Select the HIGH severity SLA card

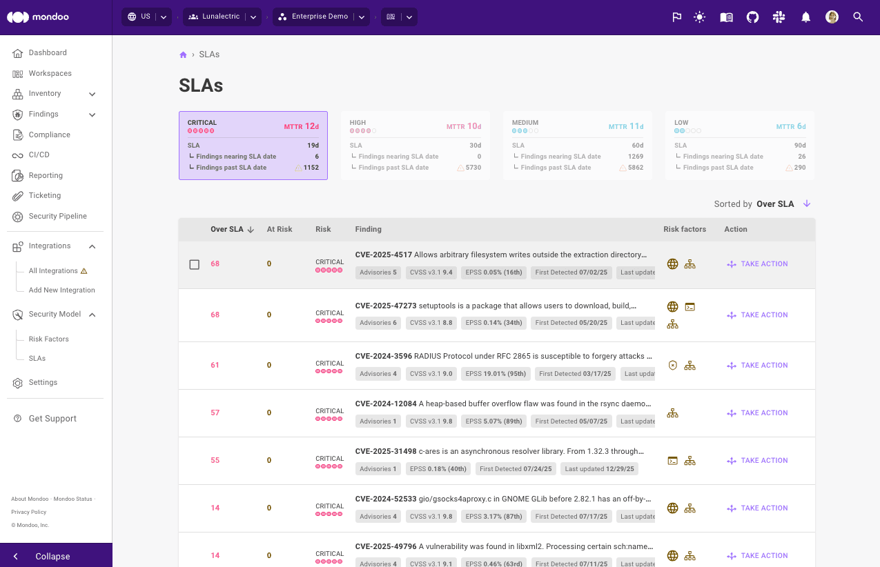click(415, 146)
